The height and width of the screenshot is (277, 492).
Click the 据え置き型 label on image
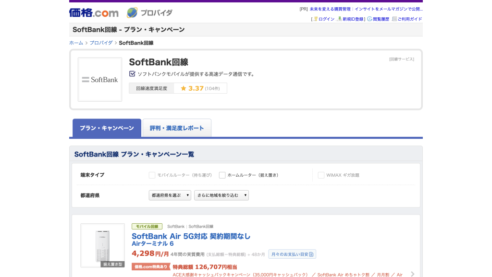pos(112,264)
